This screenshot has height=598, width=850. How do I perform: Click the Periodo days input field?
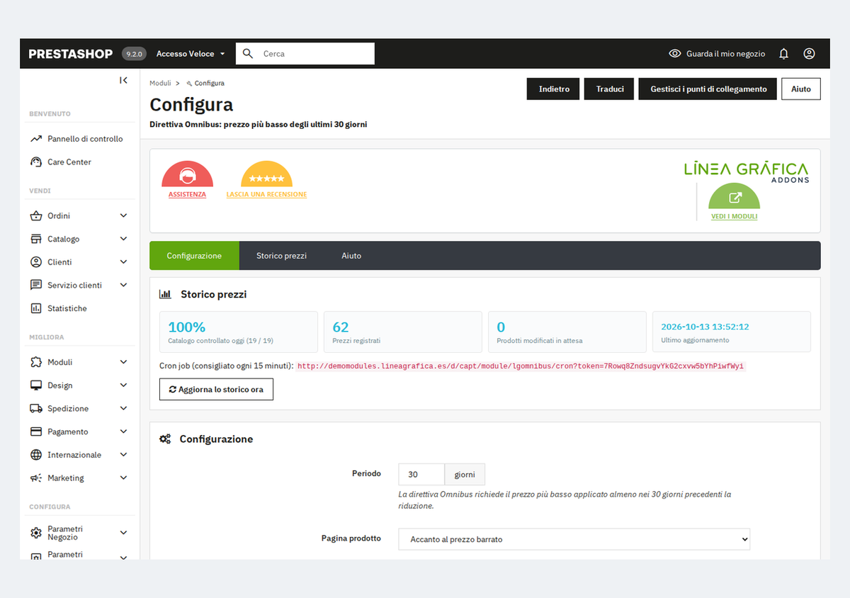pyautogui.click(x=421, y=475)
